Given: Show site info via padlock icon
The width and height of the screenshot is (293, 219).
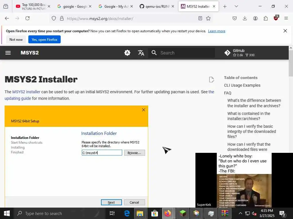Looking at the screenshot, I should [62, 18].
